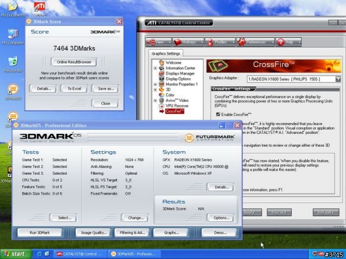Click the 7464 3DMarks score text
Viewport: 346px width, 259px height.
(74, 48)
